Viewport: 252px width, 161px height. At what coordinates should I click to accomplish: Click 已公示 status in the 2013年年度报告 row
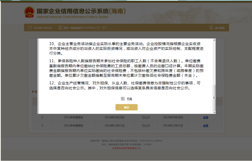146,126
